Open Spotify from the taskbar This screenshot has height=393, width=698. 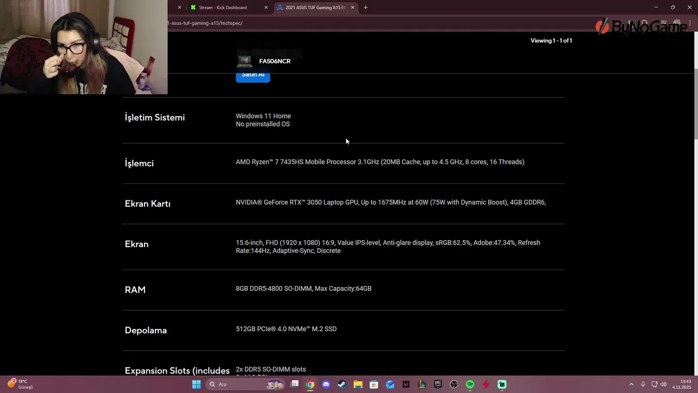(470, 384)
